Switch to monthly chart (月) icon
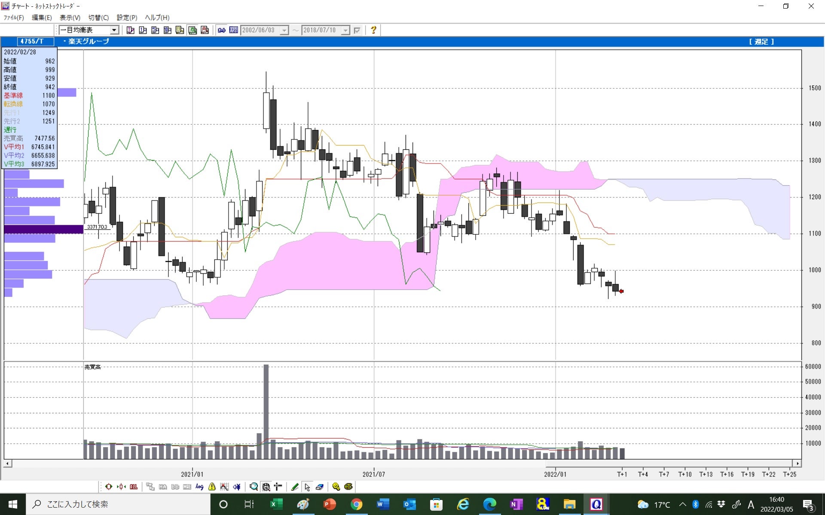The height and width of the screenshot is (515, 825). click(x=205, y=30)
